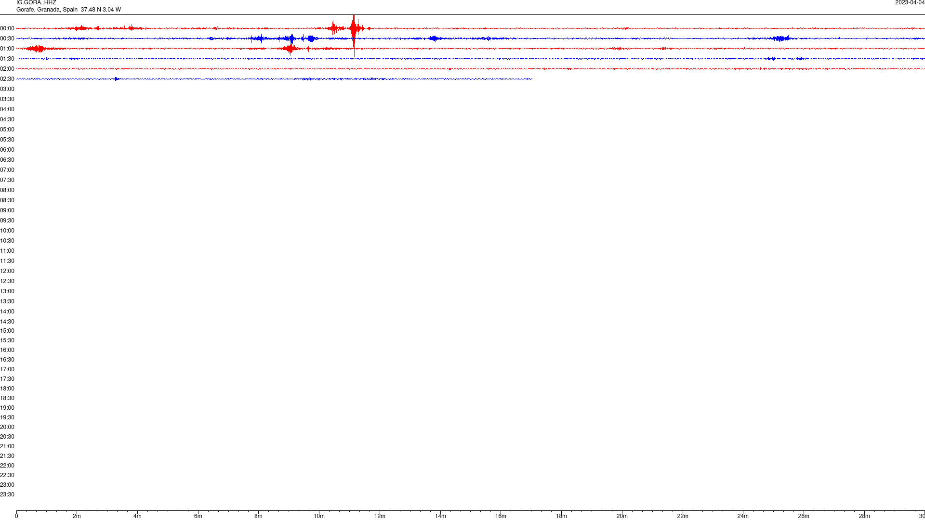The height and width of the screenshot is (520, 925).
Task: Click the 14:00 time label
Action: (x=7, y=312)
